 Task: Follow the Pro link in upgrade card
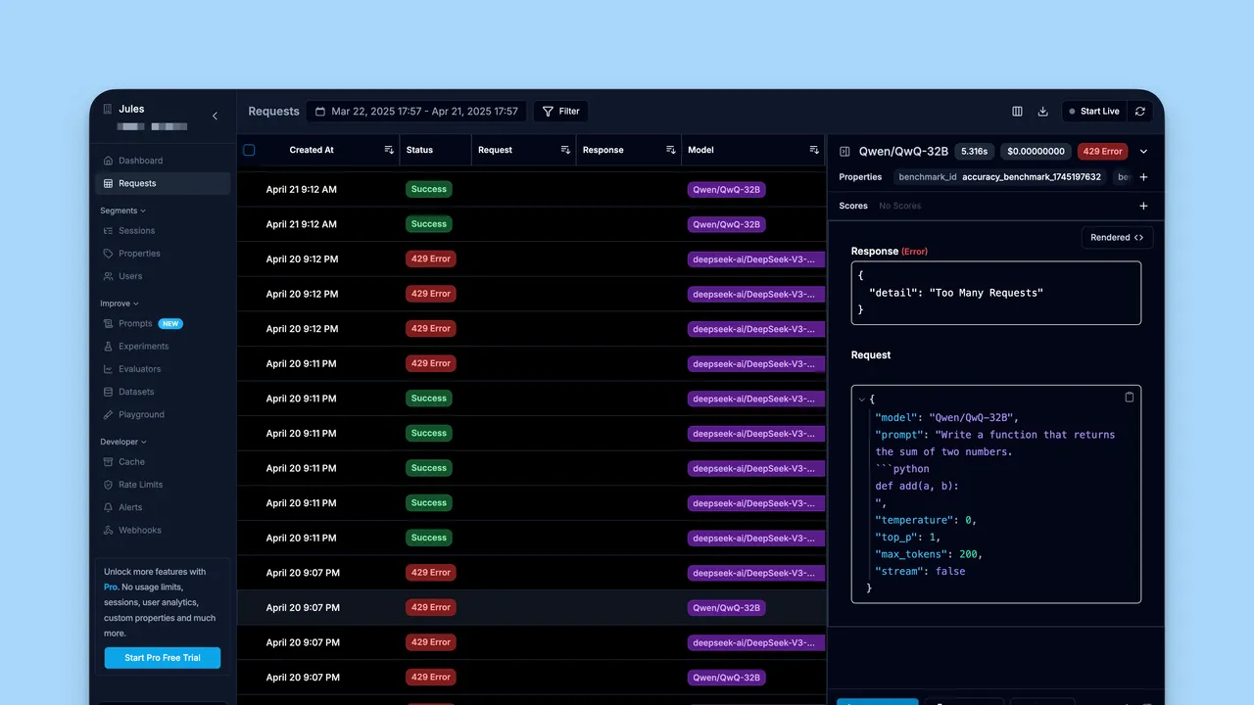coord(111,587)
